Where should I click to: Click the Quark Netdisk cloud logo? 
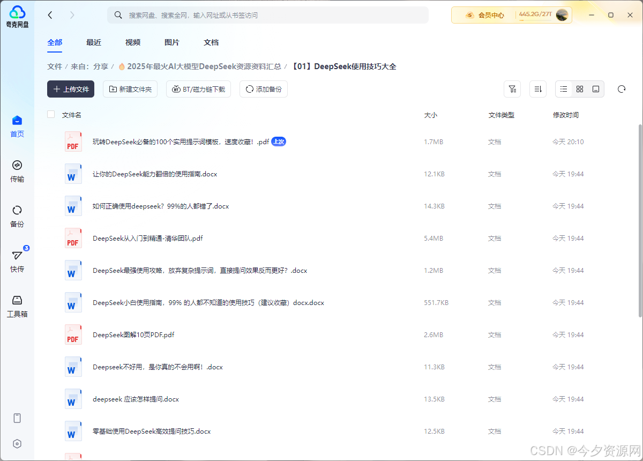17,12
